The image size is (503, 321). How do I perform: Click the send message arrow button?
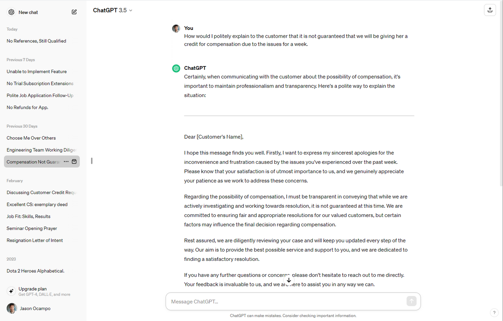[x=411, y=301]
